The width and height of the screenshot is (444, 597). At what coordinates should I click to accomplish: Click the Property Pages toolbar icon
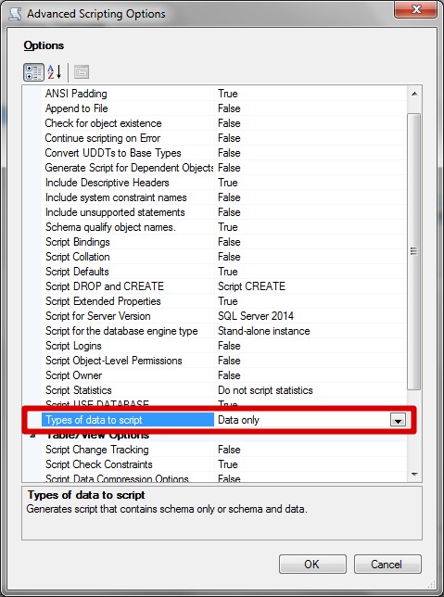82,72
